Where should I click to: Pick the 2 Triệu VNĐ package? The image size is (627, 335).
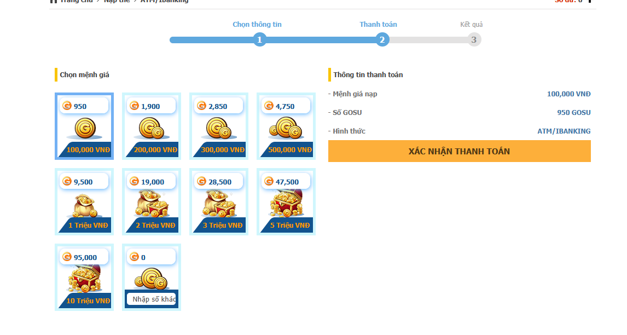[152, 202]
